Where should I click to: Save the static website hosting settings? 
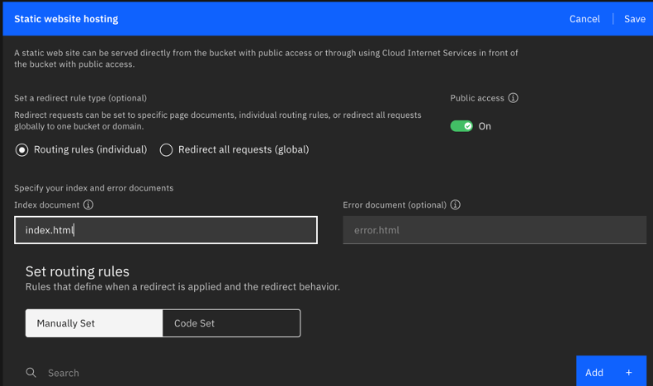point(634,19)
